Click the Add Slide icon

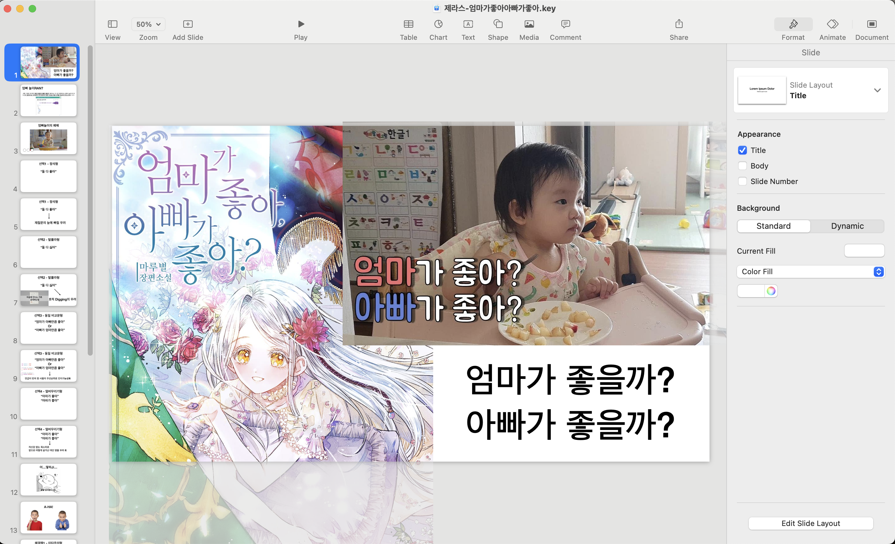point(187,24)
